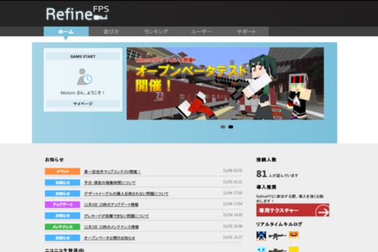Select the ホーム tab

[66, 31]
